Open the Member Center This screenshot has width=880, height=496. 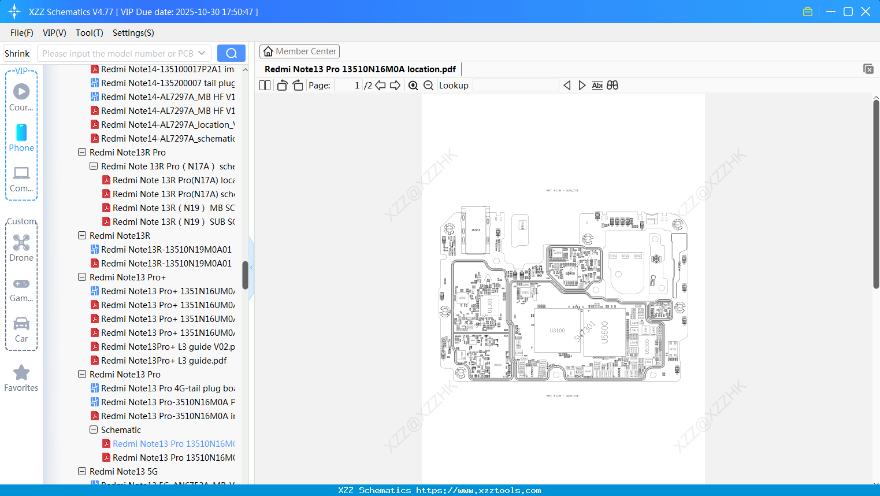[299, 51]
